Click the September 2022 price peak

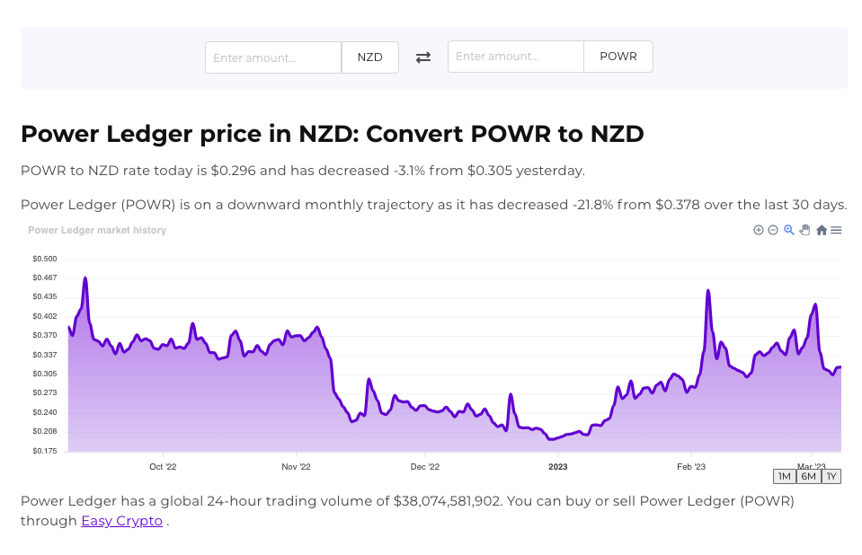85,278
